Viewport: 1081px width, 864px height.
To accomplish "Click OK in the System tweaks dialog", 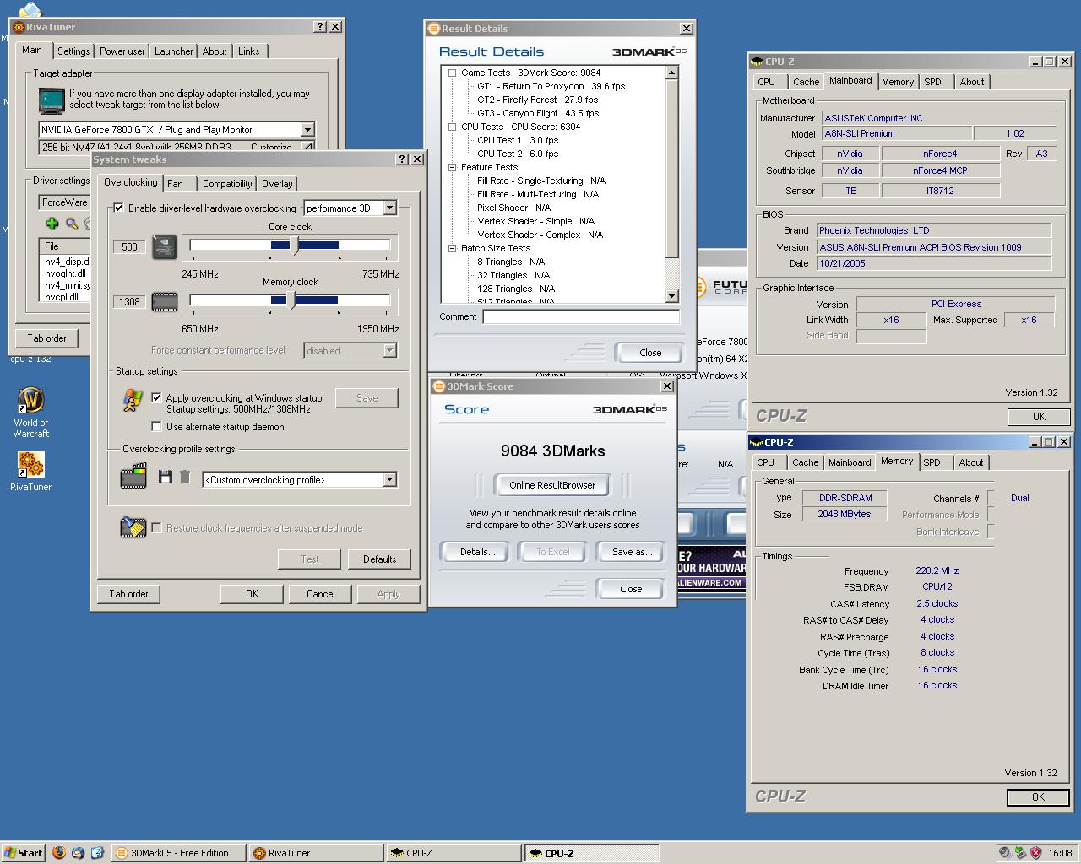I will pos(252,594).
